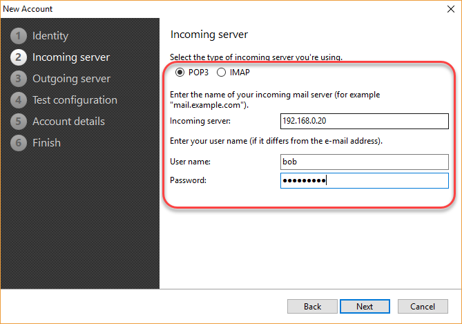Click into the User name field
This screenshot has height=324, width=462.
[365, 162]
